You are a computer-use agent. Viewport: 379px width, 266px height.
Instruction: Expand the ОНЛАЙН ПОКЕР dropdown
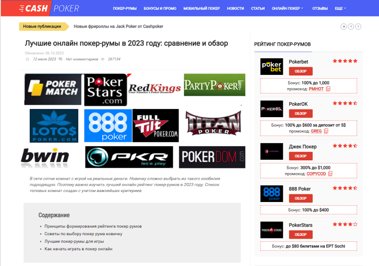288,9
